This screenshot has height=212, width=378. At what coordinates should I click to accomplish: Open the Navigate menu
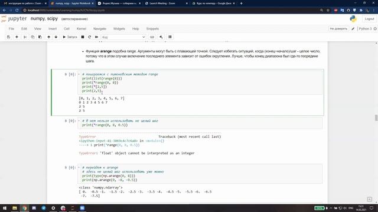click(100, 29)
